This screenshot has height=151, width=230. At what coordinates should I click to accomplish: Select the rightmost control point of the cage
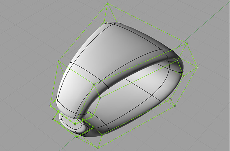[x=197, y=67]
